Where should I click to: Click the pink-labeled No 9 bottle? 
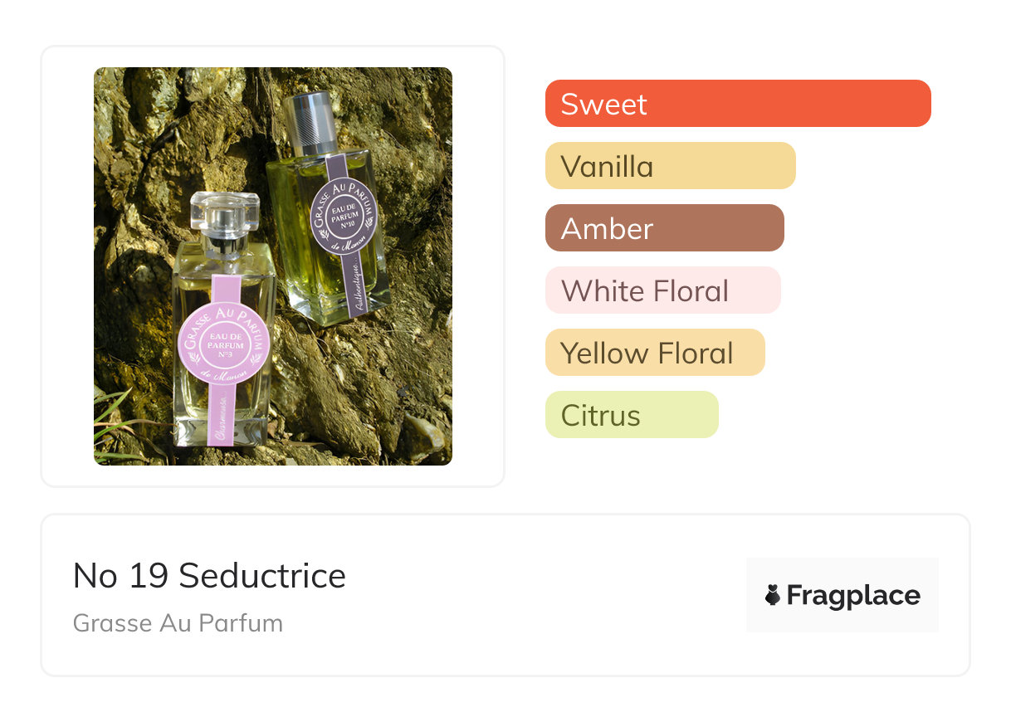(x=221, y=324)
